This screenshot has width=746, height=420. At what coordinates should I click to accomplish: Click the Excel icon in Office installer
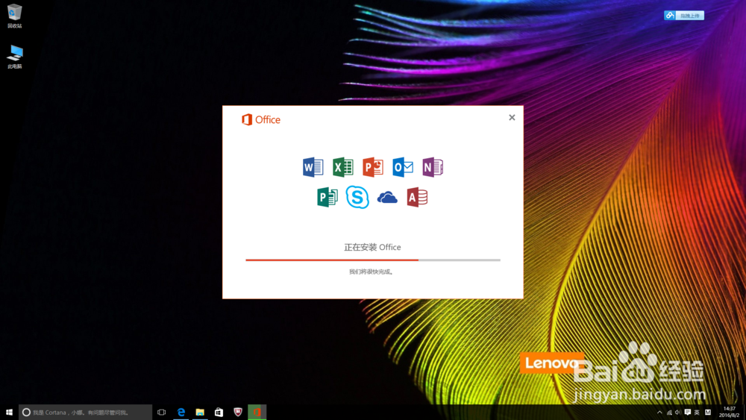coord(343,167)
